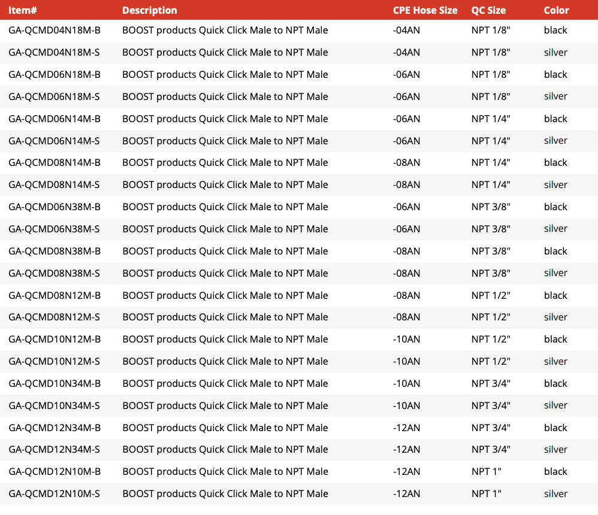Select item number GA-QCMD10N12M-B
Screen dimensions: 598x515
tap(55, 339)
